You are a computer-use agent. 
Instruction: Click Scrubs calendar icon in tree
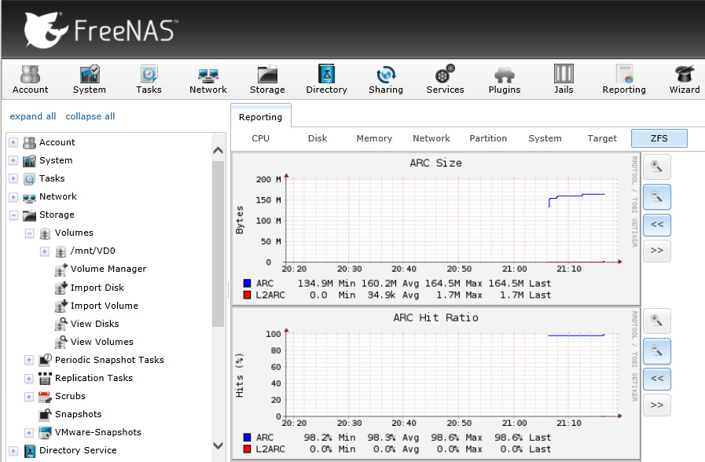coord(45,396)
